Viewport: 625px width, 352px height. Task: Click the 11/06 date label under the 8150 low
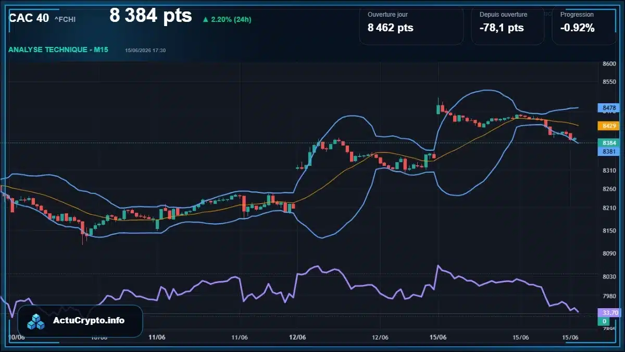[157, 337]
